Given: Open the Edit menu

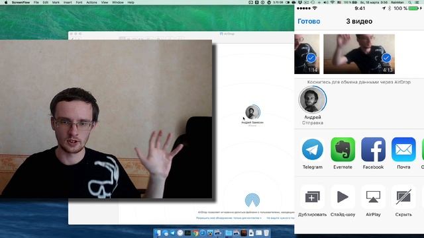Looking at the screenshot, I should (x=46, y=2).
